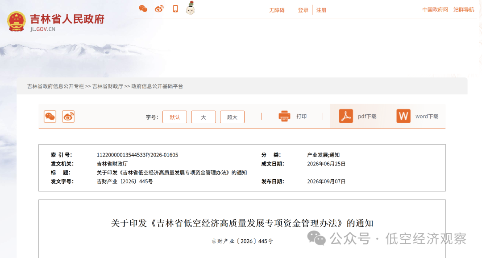This screenshot has width=482, height=258.
Task: Go to 政府信息公开基础平台 breadcrumb
Action: 157,86
